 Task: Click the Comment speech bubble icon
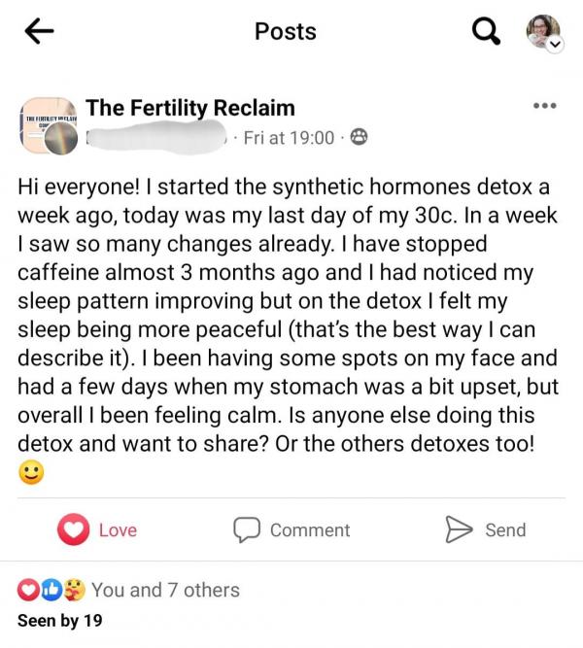click(x=247, y=529)
